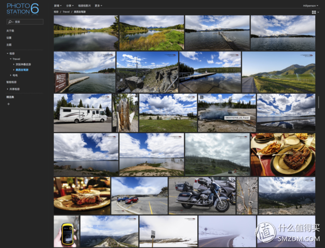Start the 相册投影片 slideshow
This screenshot has height=248, width=325.
click(84, 6)
